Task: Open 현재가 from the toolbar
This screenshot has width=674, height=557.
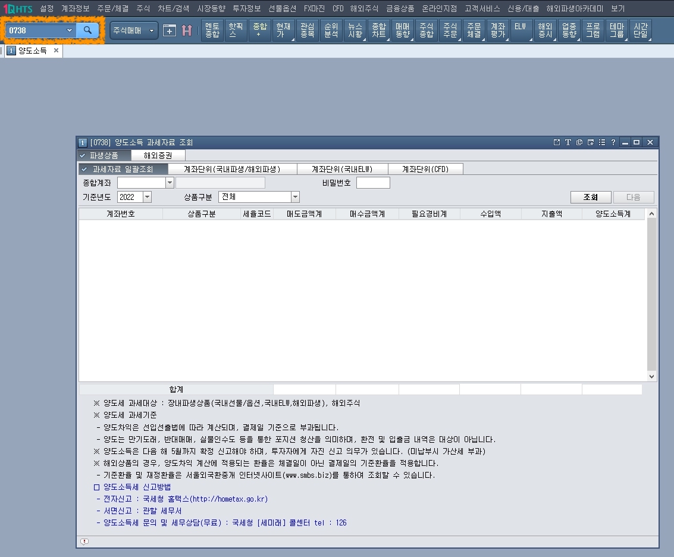Action: 283,30
